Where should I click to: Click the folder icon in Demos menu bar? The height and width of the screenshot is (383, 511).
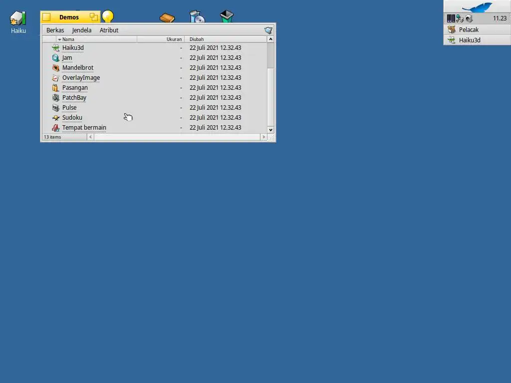coord(268,30)
